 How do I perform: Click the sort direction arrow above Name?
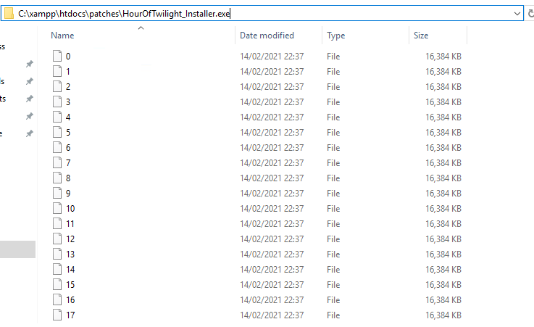pyautogui.click(x=141, y=28)
